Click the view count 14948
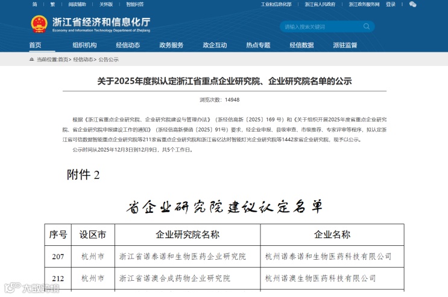448x297 pixels. tap(232, 100)
